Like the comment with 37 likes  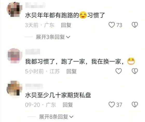click(x=112, y=105)
